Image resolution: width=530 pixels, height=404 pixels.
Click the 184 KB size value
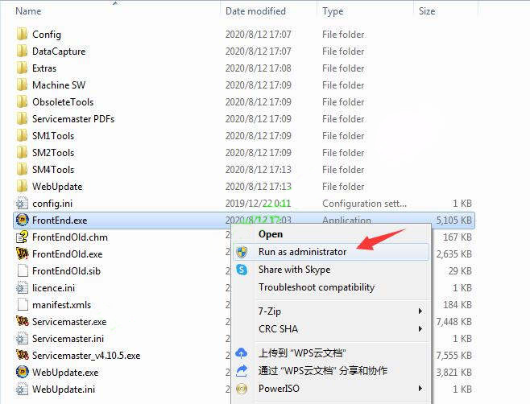[x=458, y=305]
